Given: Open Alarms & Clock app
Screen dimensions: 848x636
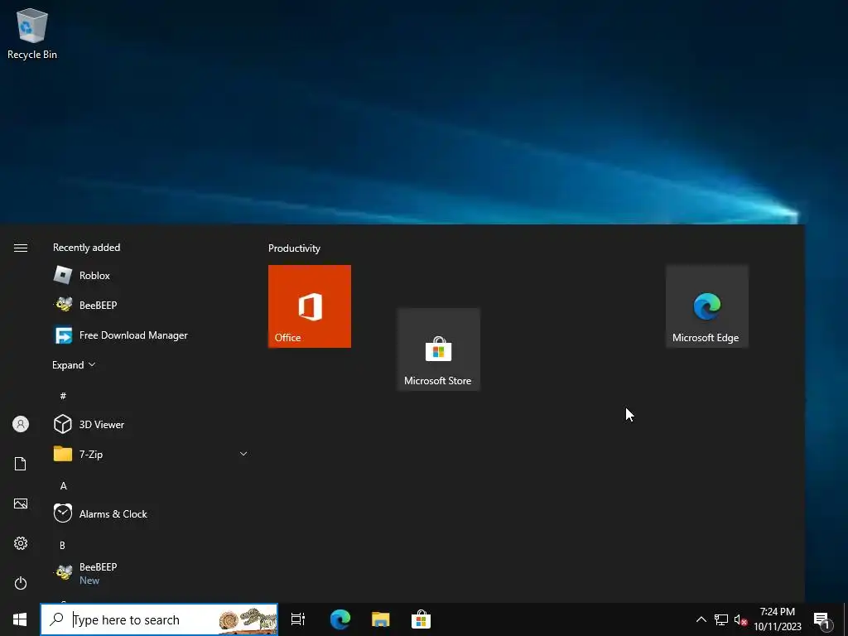Looking at the screenshot, I should tap(151, 513).
